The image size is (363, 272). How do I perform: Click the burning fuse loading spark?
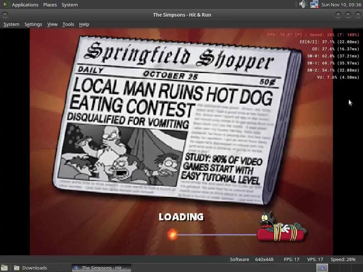[173, 234]
